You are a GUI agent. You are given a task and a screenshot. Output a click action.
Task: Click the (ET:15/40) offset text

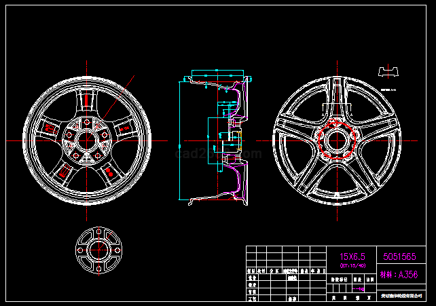click(352, 265)
